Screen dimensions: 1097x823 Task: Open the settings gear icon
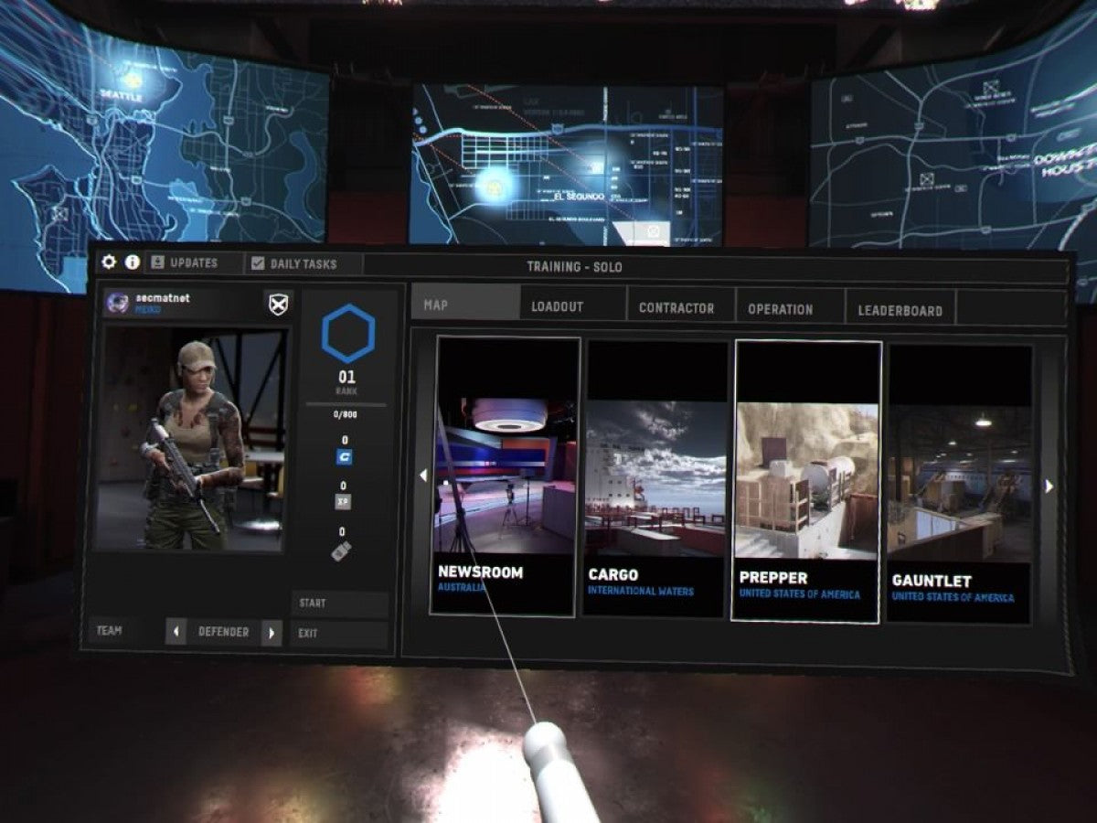(x=109, y=262)
